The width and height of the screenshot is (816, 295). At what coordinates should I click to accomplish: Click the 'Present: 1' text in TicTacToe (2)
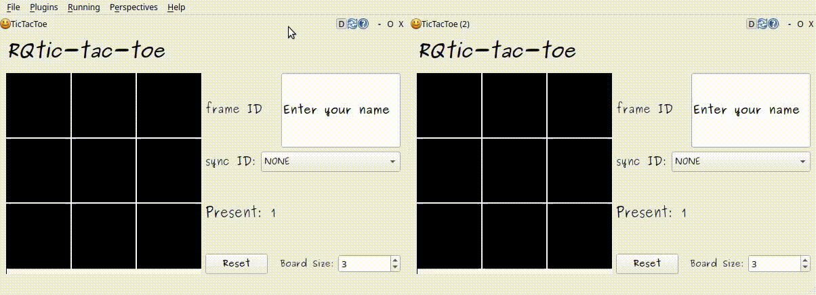click(x=651, y=212)
